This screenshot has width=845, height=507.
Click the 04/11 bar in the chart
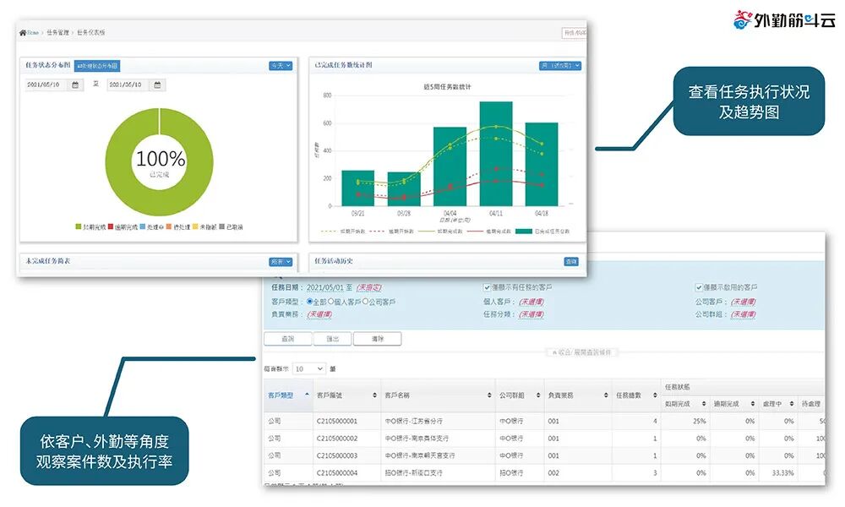496,154
